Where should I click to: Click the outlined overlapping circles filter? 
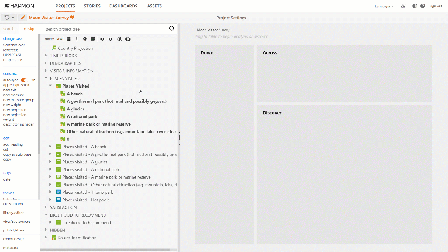(120, 39)
